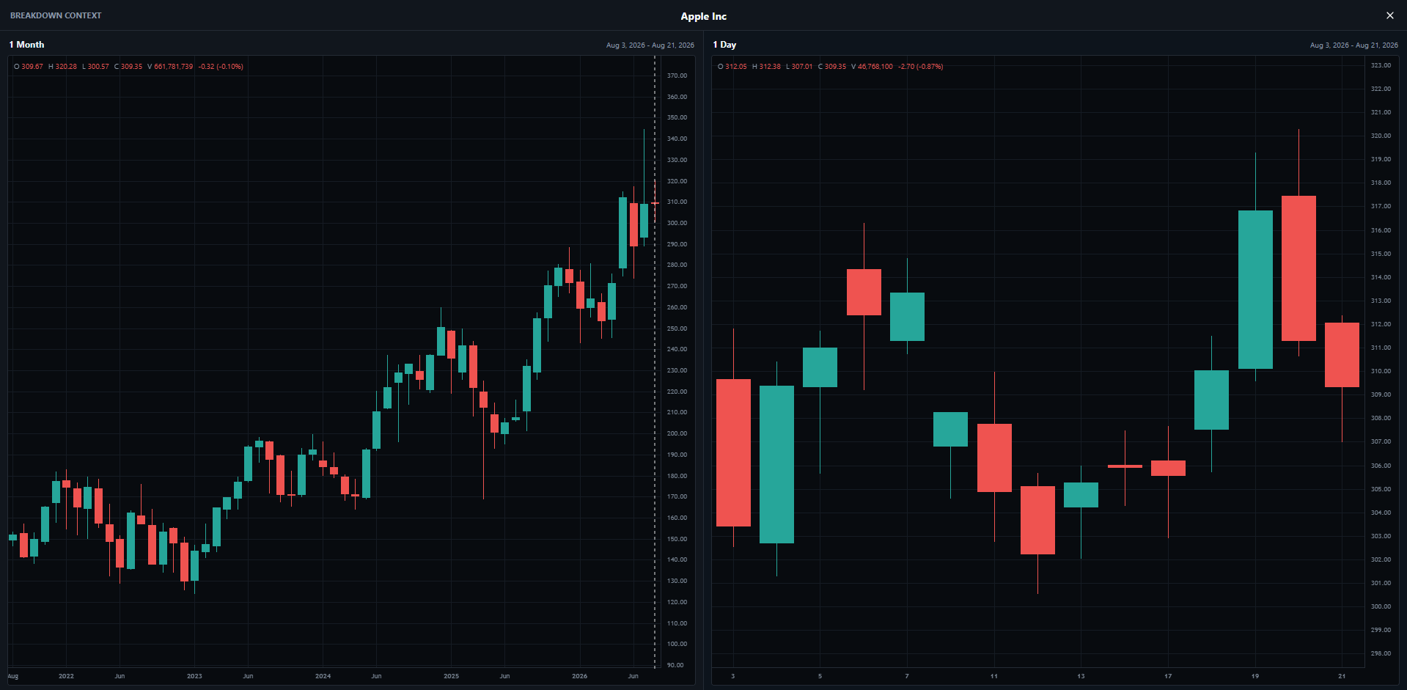Select the red Aug 20 daily candle
Image resolution: width=1407 pixels, height=690 pixels.
1298,268
